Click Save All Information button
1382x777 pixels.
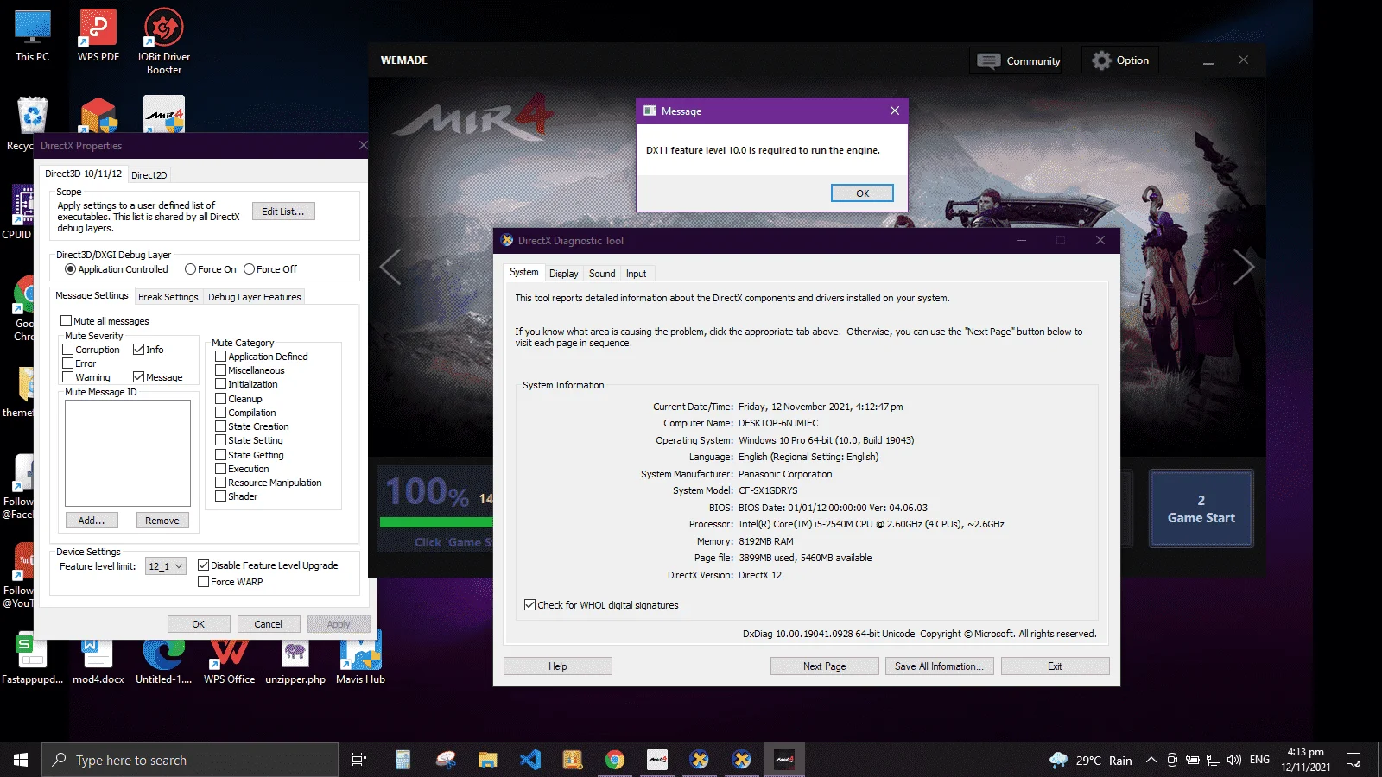(940, 666)
